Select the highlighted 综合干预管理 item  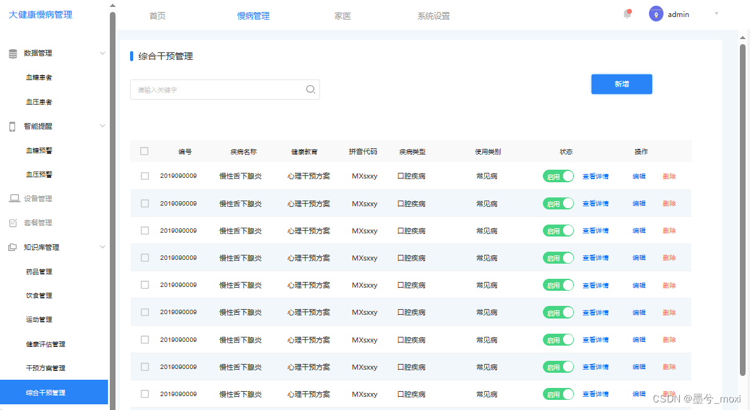pos(54,392)
